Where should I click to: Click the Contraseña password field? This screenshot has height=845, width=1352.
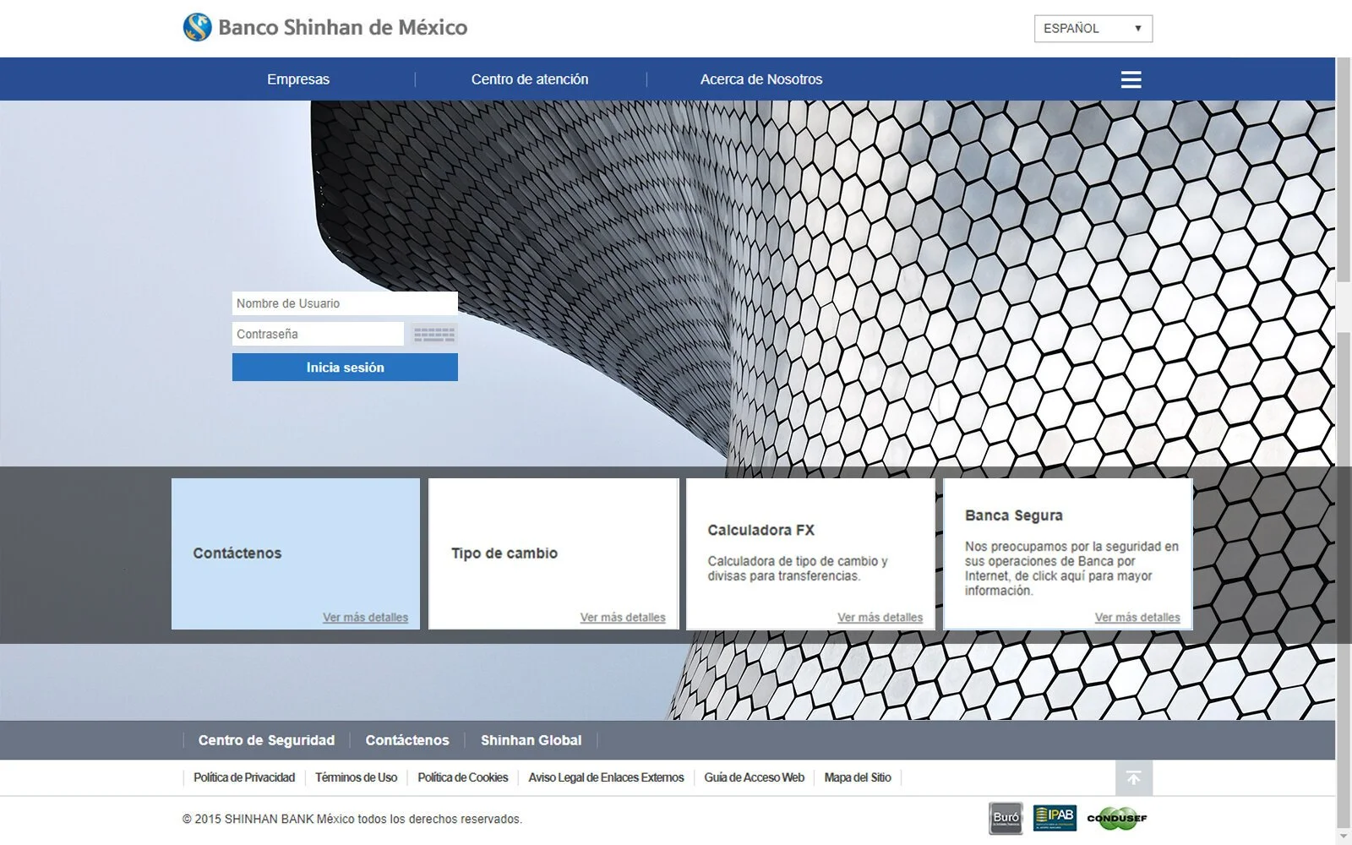tap(318, 334)
